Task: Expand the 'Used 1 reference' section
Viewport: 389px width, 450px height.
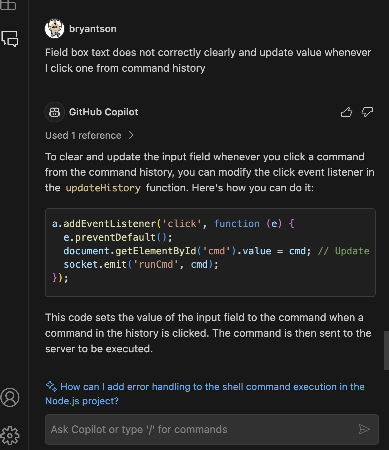Action: 89,135
